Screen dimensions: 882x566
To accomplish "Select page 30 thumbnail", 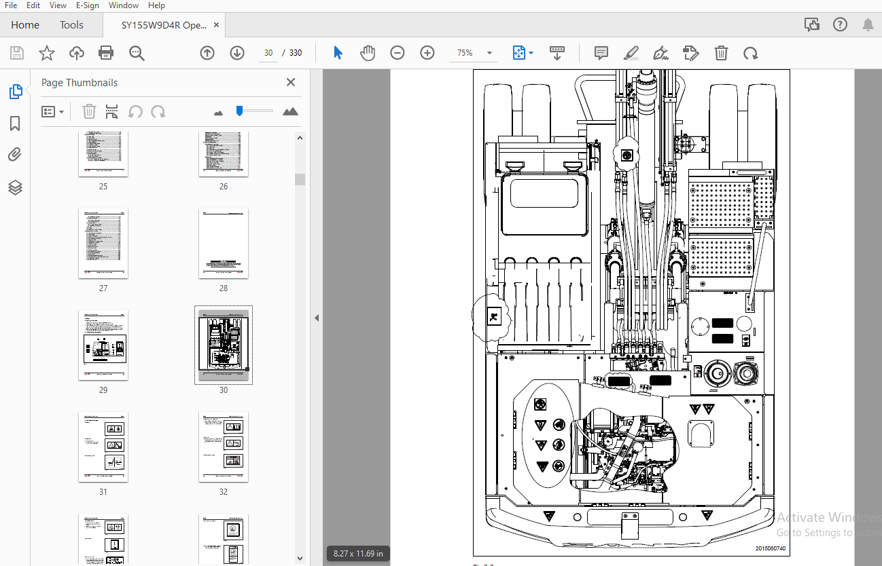I will pos(224,345).
